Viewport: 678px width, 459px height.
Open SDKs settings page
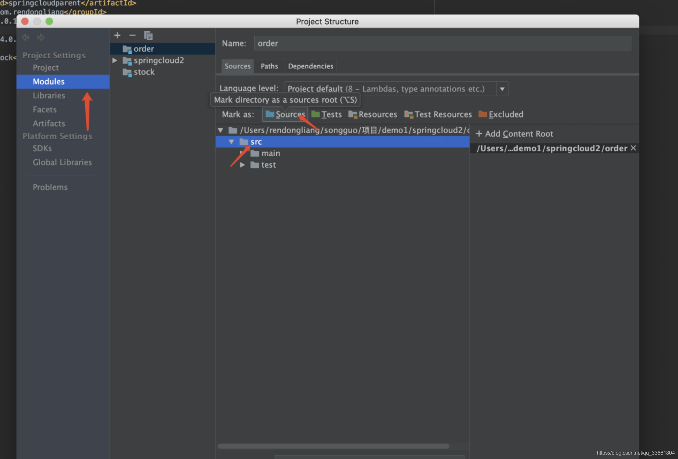[x=42, y=149]
